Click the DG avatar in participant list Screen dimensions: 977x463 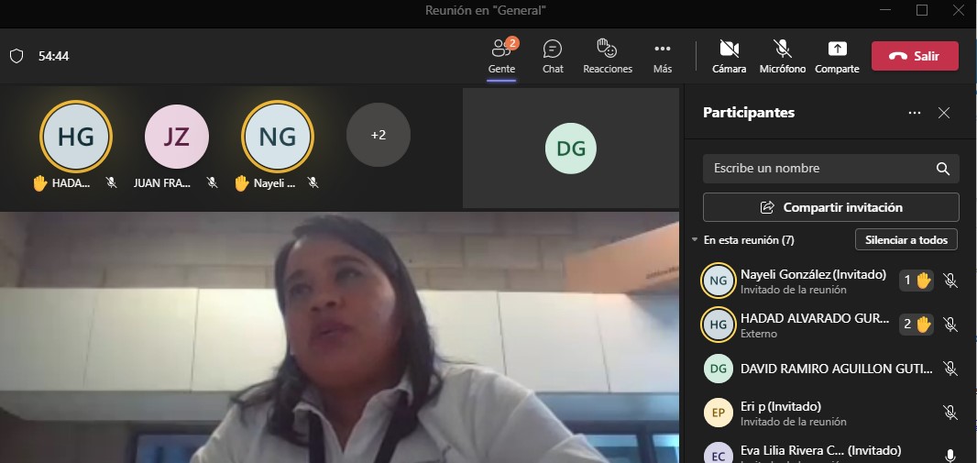tap(719, 369)
